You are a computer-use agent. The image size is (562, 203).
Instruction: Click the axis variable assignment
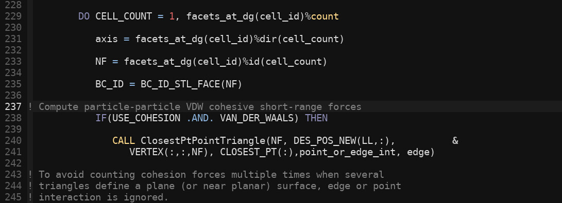tap(107, 39)
